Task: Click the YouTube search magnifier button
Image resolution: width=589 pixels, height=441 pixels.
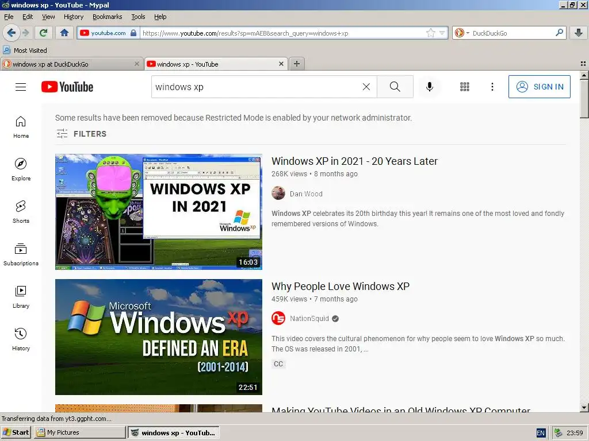Action: coord(395,87)
